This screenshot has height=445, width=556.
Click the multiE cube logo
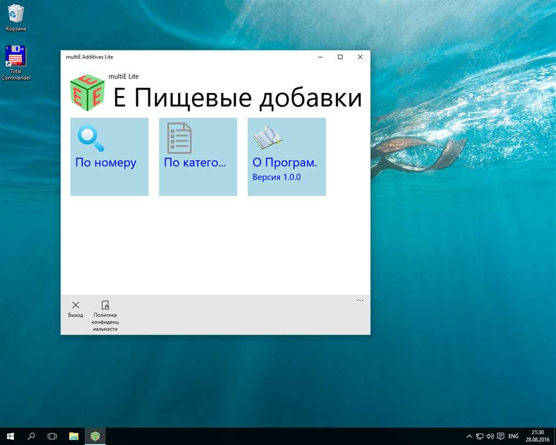point(87,92)
